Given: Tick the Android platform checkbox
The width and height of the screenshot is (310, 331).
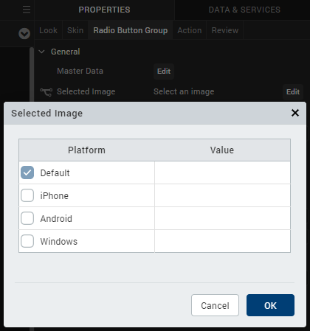Looking at the screenshot, I should [27, 218].
